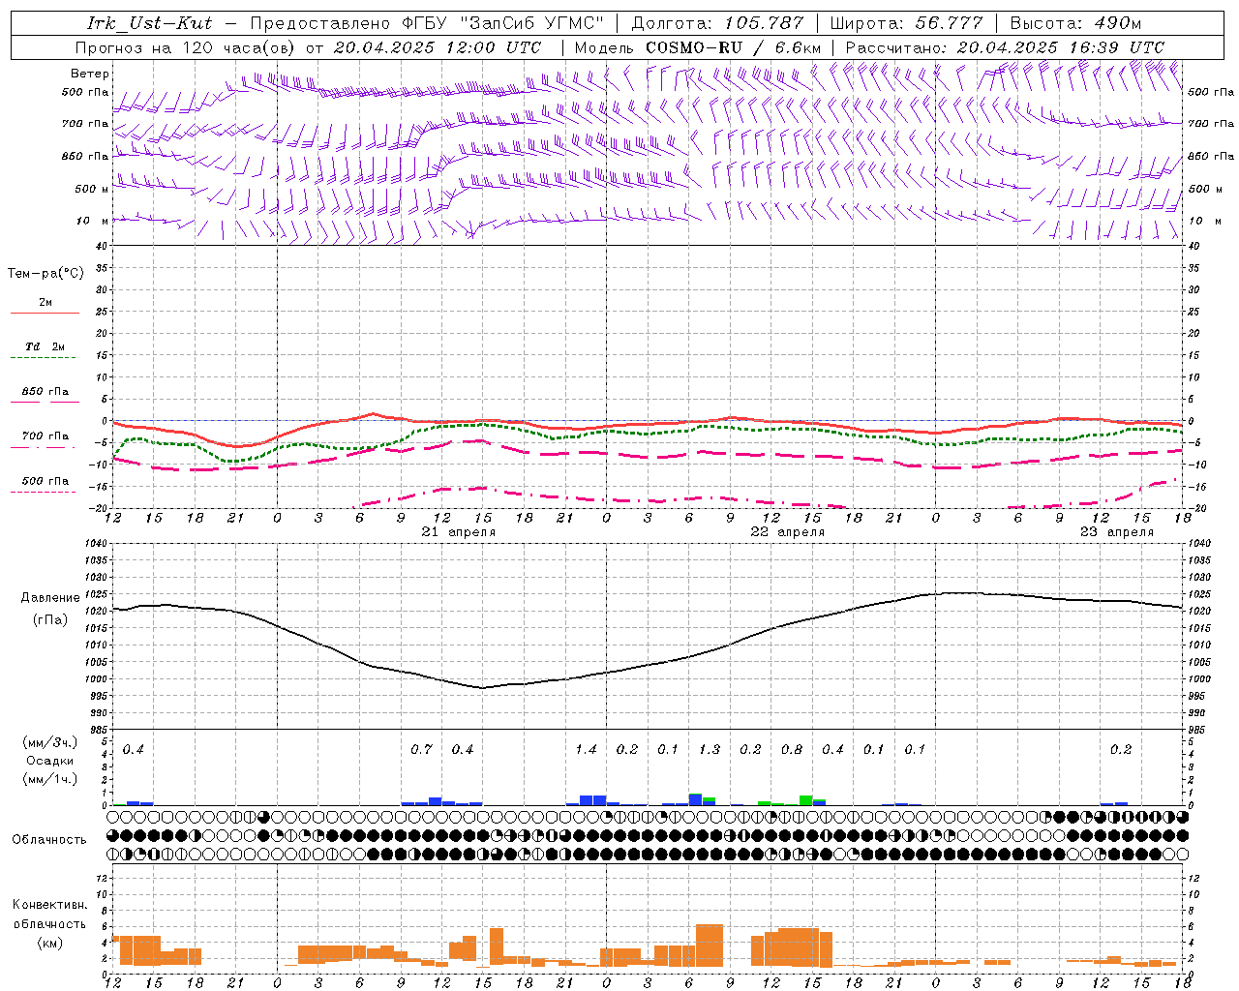Click the 23 апреля date label
The height and width of the screenshot is (991, 1239).
1117,532
